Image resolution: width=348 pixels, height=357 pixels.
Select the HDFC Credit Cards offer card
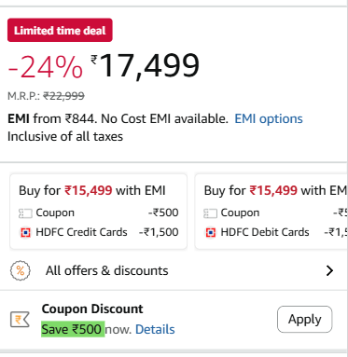[98, 212]
